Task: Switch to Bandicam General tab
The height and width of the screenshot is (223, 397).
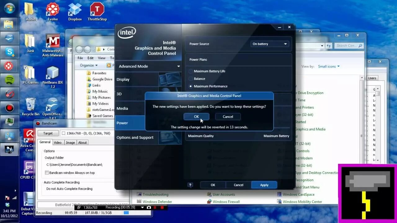Action: coord(45,142)
